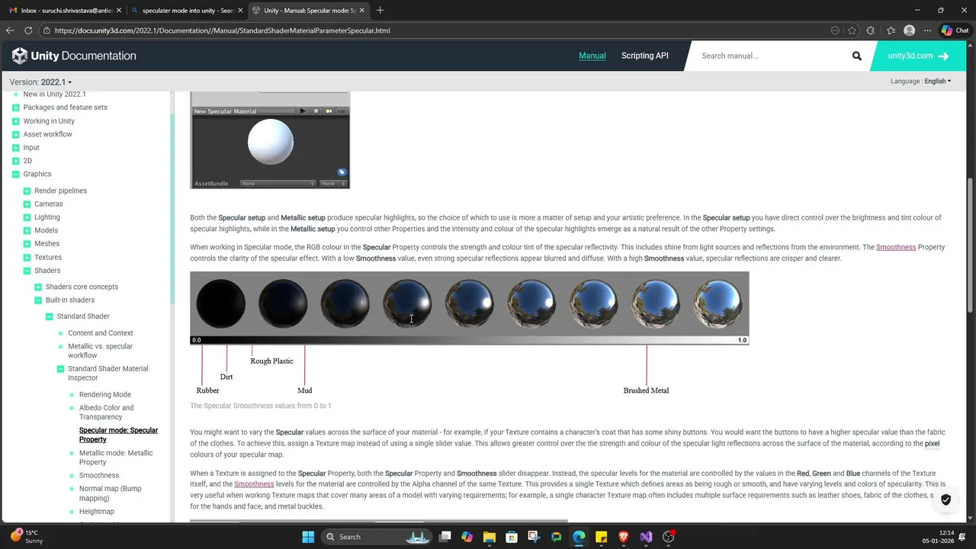Click the shield checkmark badge at page corner

(945, 500)
